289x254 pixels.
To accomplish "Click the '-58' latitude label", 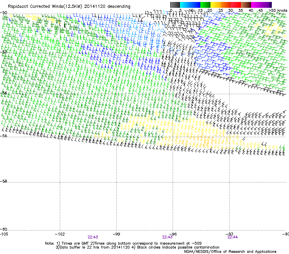I will 4,181.
